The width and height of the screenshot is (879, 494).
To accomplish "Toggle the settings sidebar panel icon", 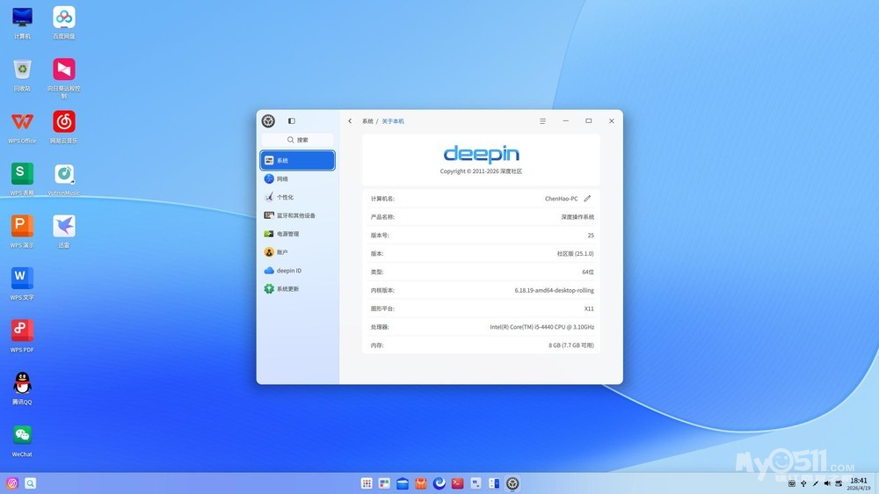I will [292, 121].
